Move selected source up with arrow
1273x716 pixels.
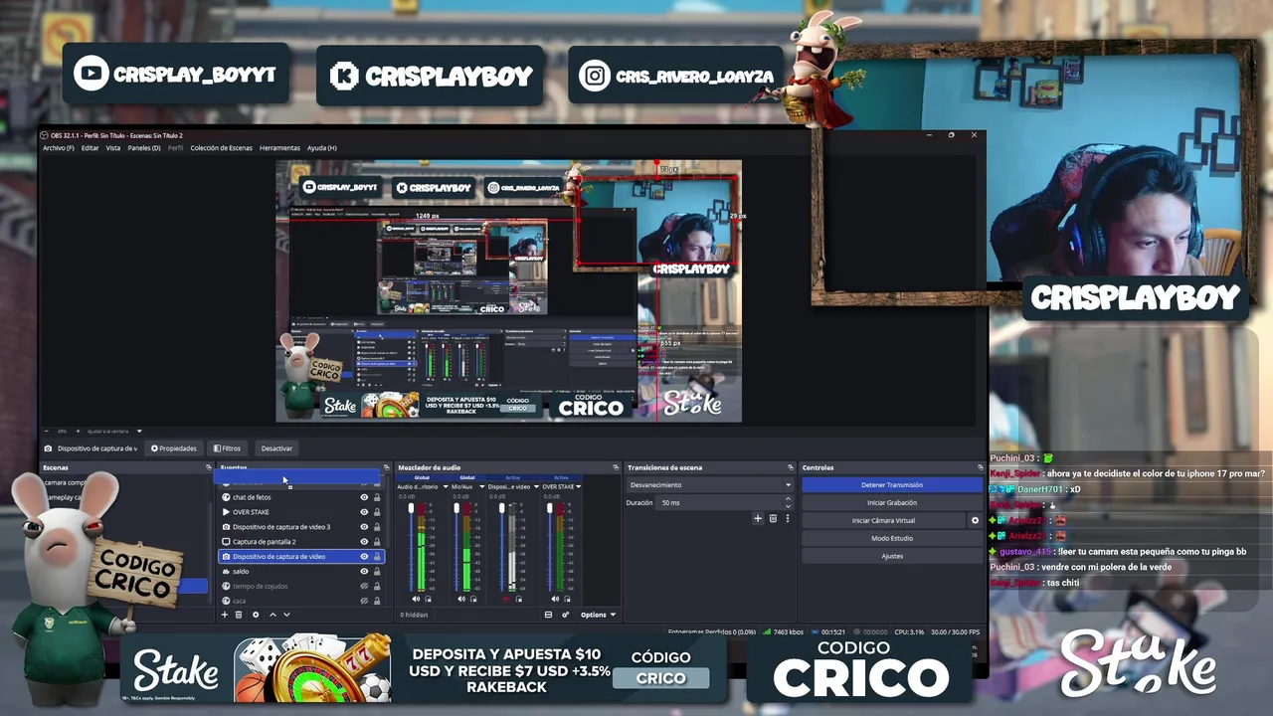click(x=273, y=615)
